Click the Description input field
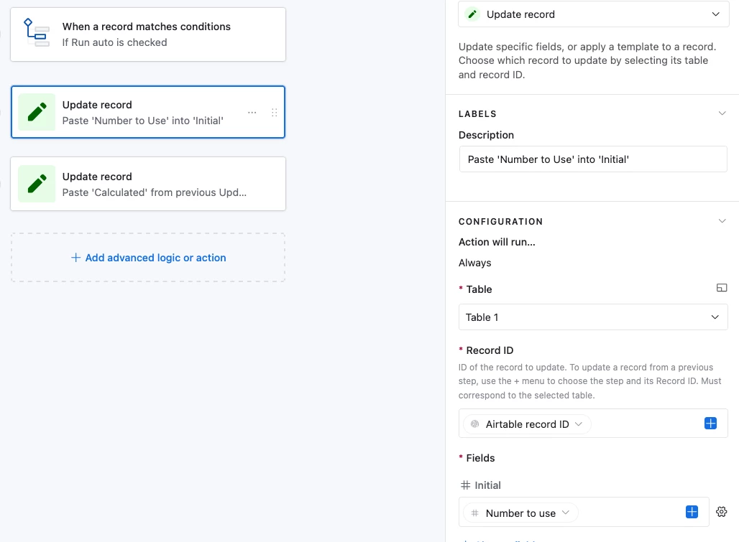Image resolution: width=739 pixels, height=542 pixels. (593, 159)
